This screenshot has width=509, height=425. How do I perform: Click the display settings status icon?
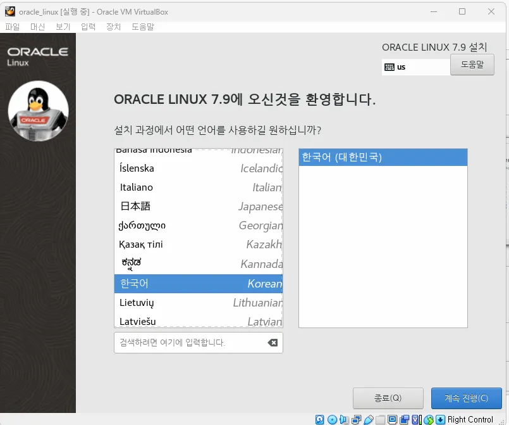[x=392, y=419]
